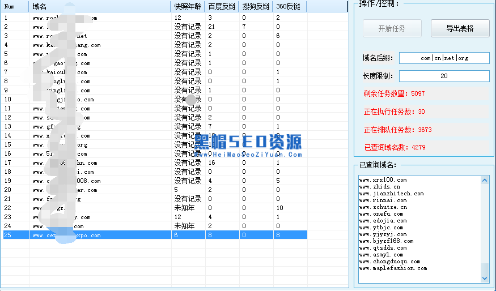The width and height of the screenshot is (496, 291).
Task: Choose www.maplefashion.com in the queried list
Action: (x=393, y=268)
